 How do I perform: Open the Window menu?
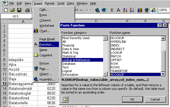[x=82, y=3]
